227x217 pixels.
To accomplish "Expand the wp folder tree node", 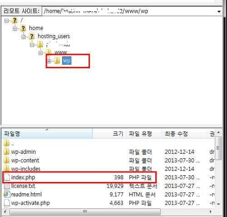I will (x=49, y=61).
